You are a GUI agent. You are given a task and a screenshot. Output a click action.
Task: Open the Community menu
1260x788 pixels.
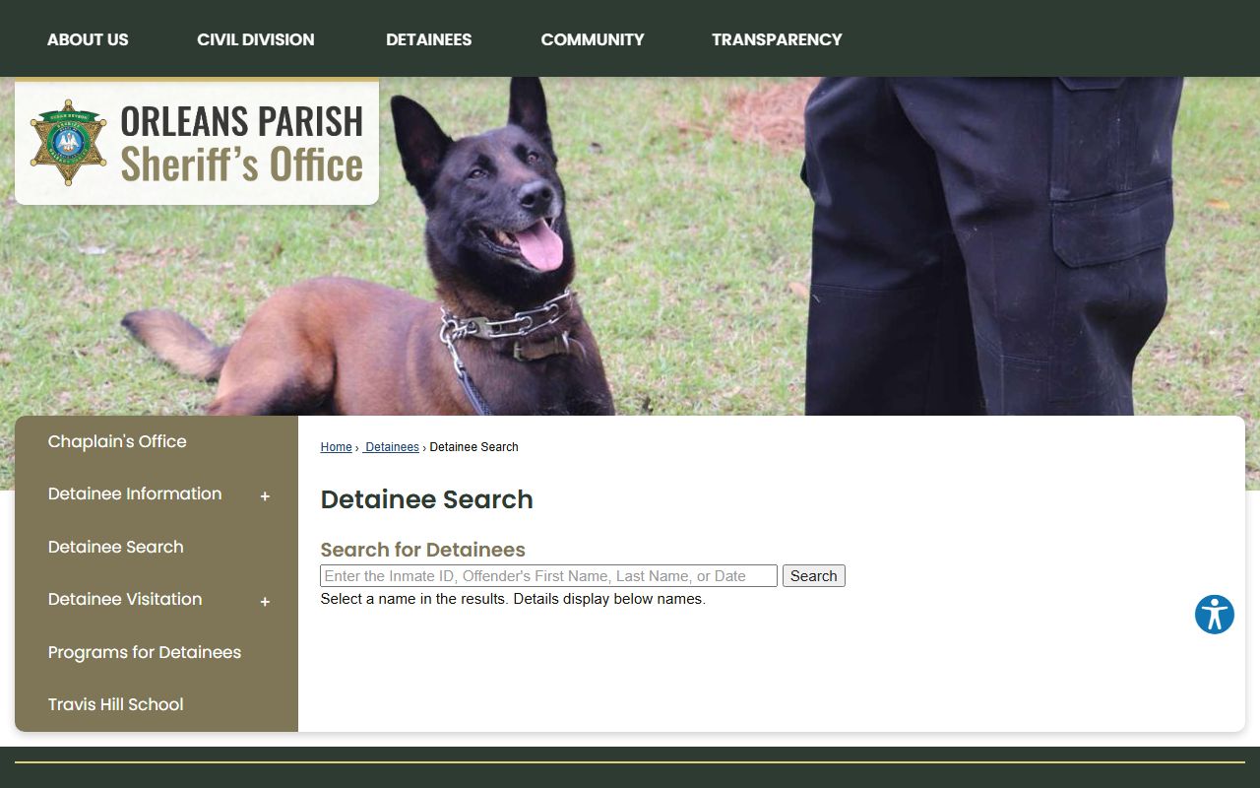(593, 39)
